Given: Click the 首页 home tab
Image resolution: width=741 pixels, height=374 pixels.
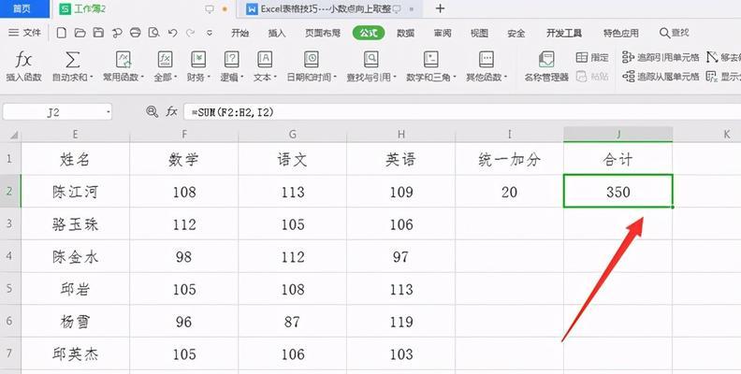Looking at the screenshot, I should click(x=22, y=8).
